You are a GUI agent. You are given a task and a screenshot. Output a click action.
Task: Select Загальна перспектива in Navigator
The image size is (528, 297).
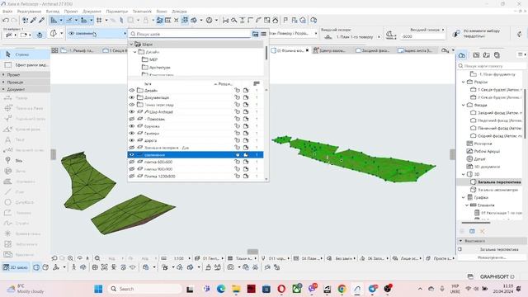[x=499, y=181]
